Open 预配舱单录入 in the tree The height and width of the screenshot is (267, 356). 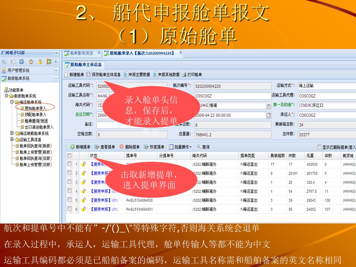coord(35,114)
